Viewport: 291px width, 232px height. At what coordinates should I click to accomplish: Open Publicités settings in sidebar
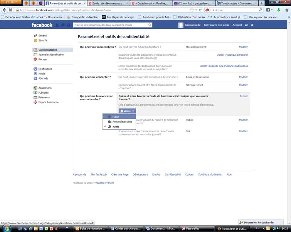point(44,93)
